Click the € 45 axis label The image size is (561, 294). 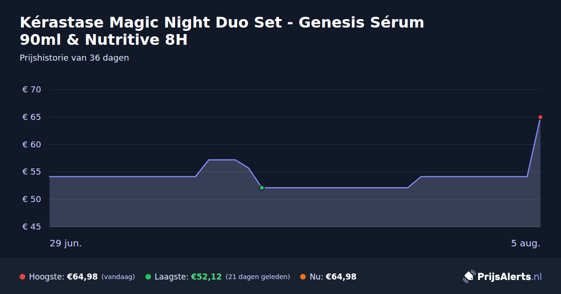[x=32, y=227]
